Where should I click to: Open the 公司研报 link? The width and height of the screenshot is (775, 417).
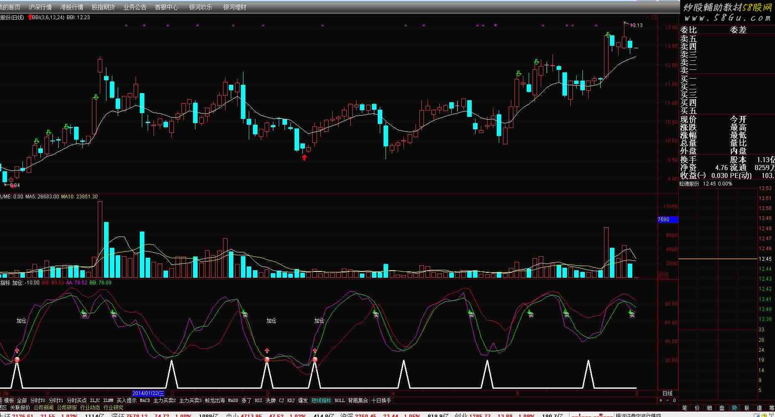coord(67,407)
